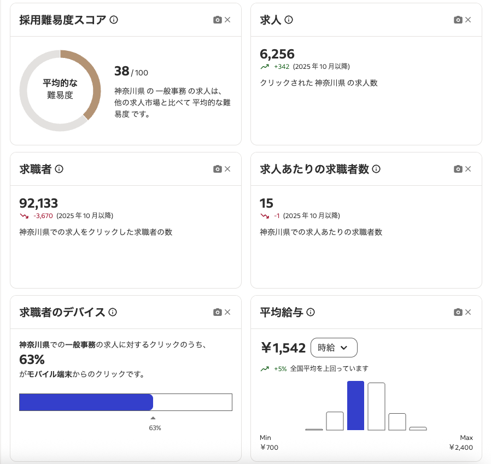Click the blue 63% mobile progress bar
The height and width of the screenshot is (464, 491).
pyautogui.click(x=86, y=402)
